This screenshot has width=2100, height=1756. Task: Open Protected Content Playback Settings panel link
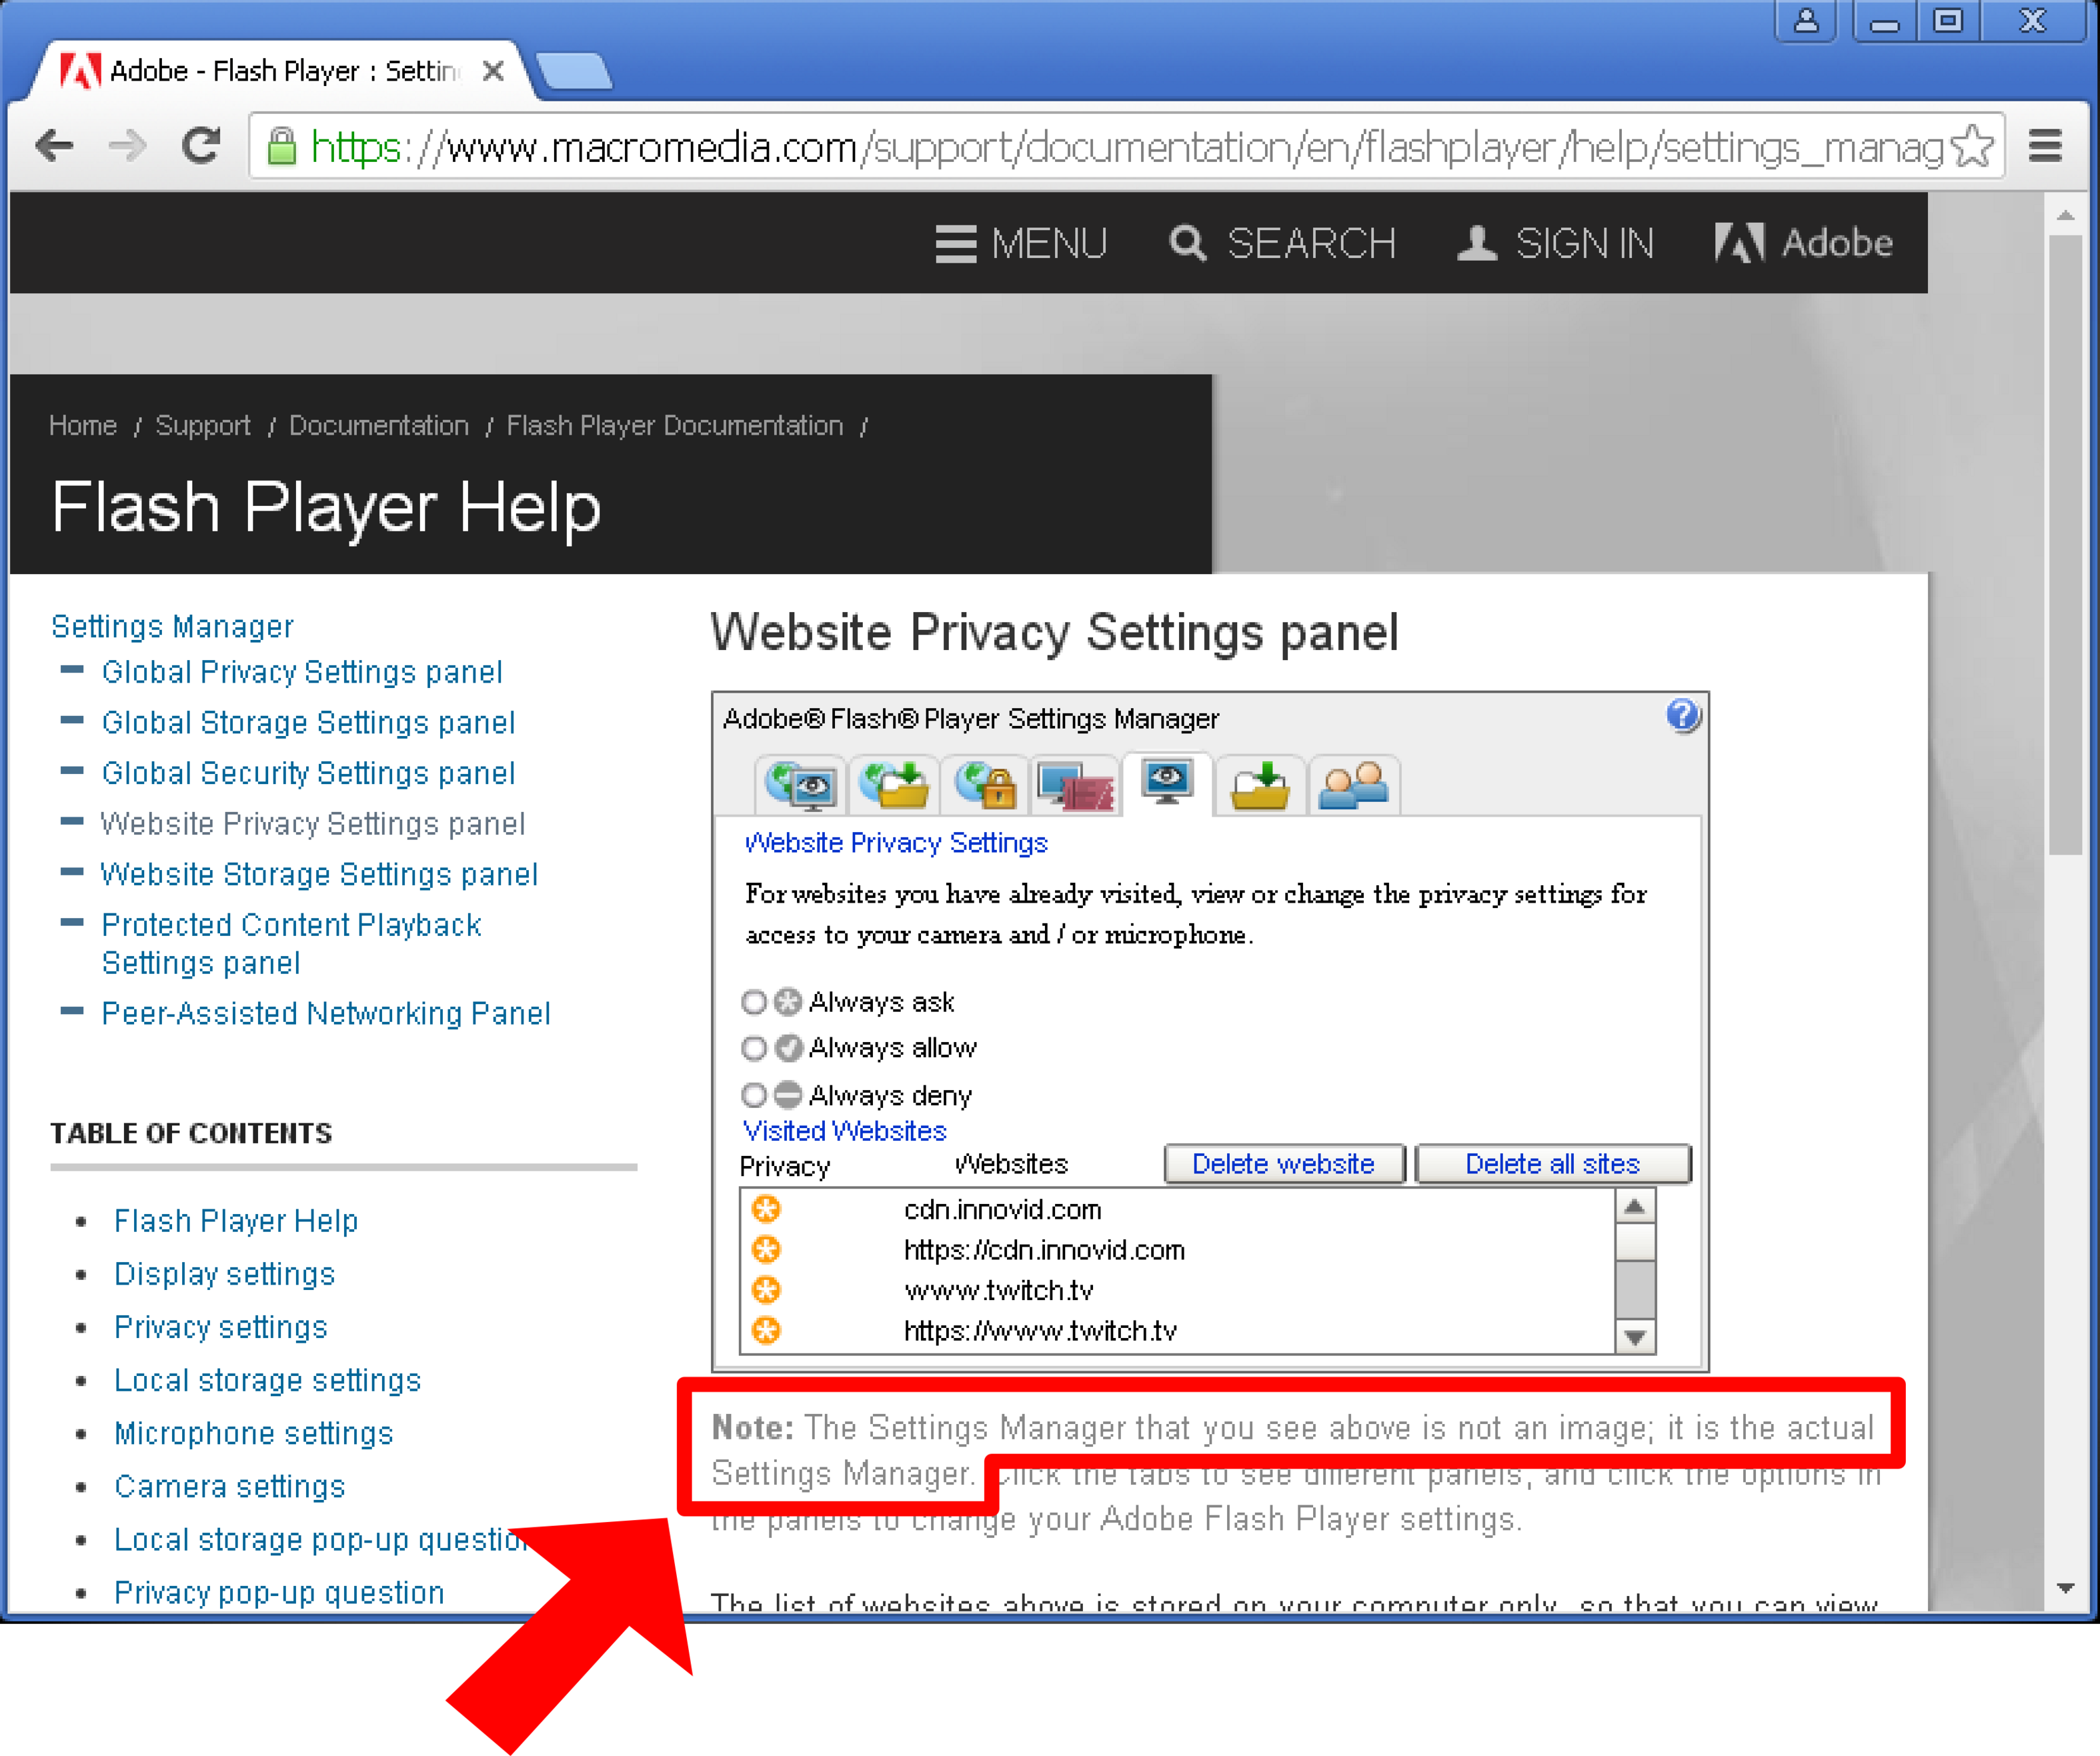pyautogui.click(x=291, y=943)
